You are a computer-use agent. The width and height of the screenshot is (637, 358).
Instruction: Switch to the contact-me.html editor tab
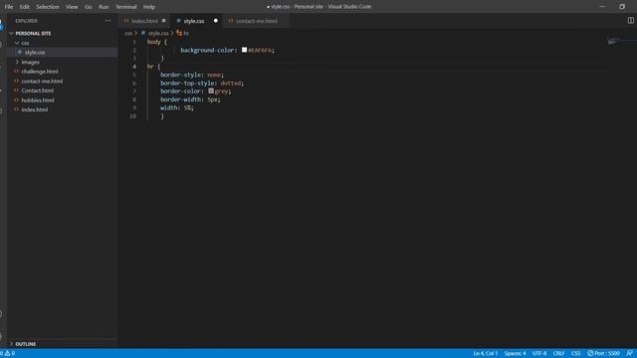tap(257, 21)
